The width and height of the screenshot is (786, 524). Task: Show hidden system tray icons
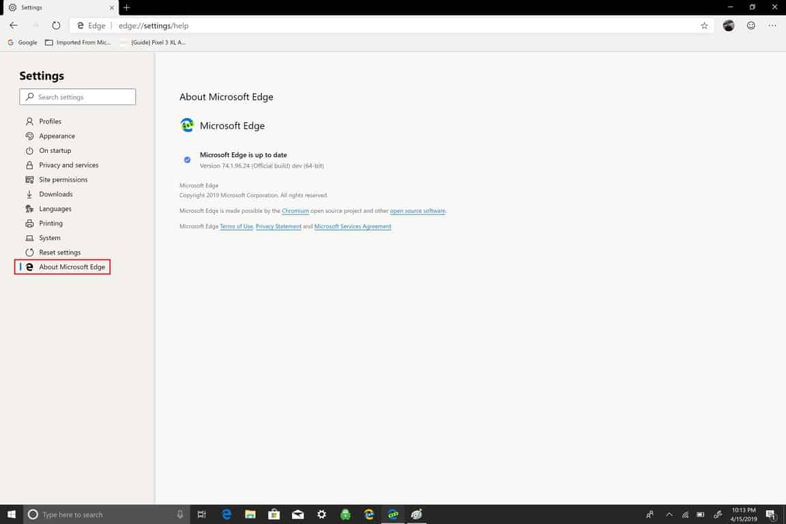669,514
